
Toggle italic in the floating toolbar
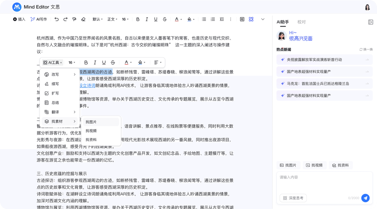[x=95, y=63]
